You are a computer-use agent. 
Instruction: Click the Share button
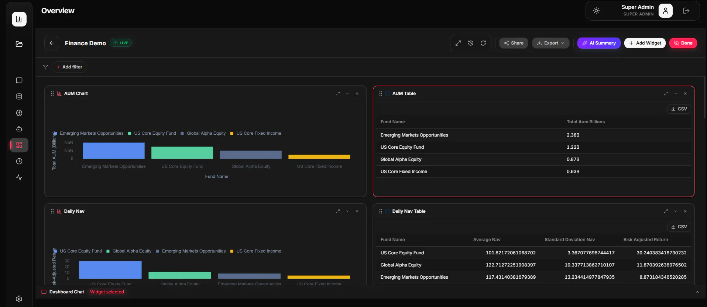pos(514,43)
